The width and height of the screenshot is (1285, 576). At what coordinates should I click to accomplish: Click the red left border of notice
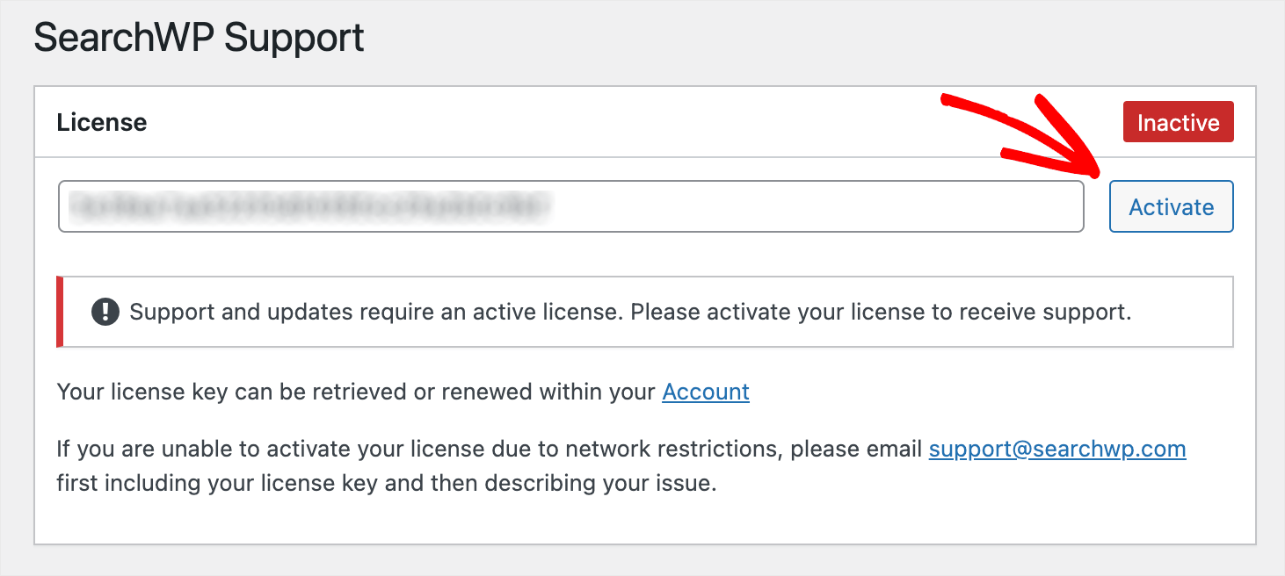(60, 312)
